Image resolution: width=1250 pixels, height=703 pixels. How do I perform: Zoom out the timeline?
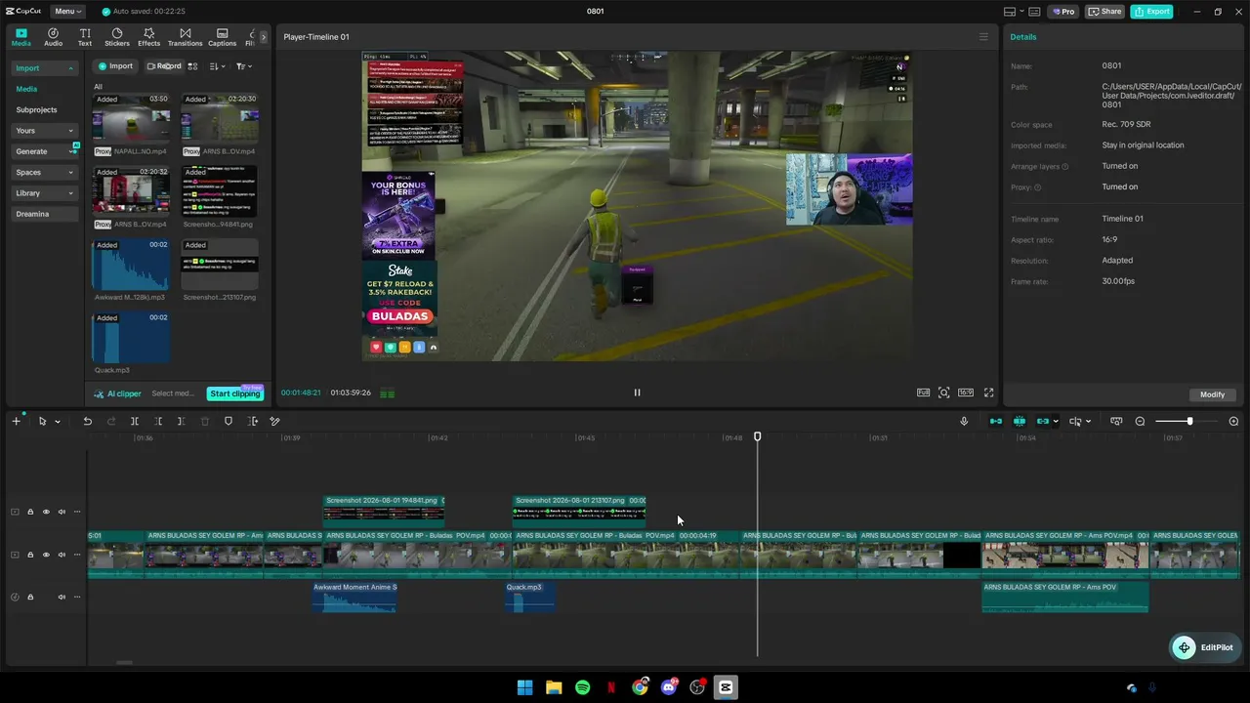1140,421
